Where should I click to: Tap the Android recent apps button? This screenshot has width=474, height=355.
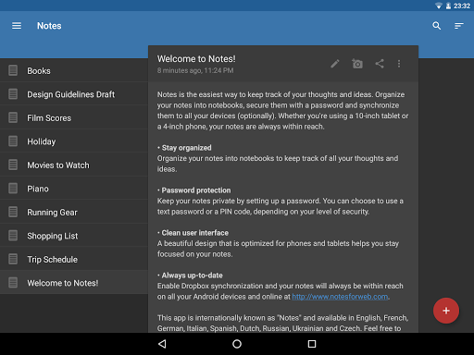[312, 344]
